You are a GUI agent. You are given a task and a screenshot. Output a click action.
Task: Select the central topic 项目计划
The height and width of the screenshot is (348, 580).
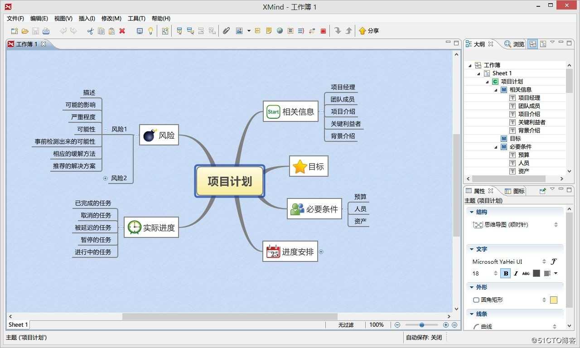[x=230, y=181]
